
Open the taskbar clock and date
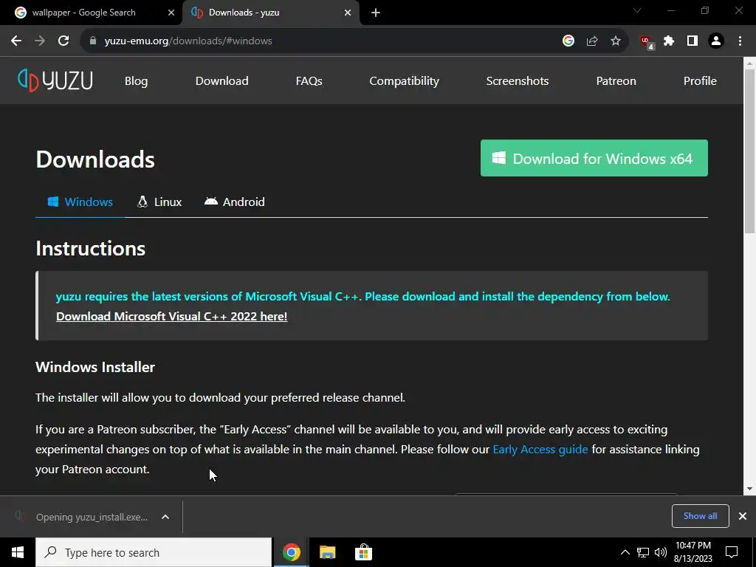[693, 552]
